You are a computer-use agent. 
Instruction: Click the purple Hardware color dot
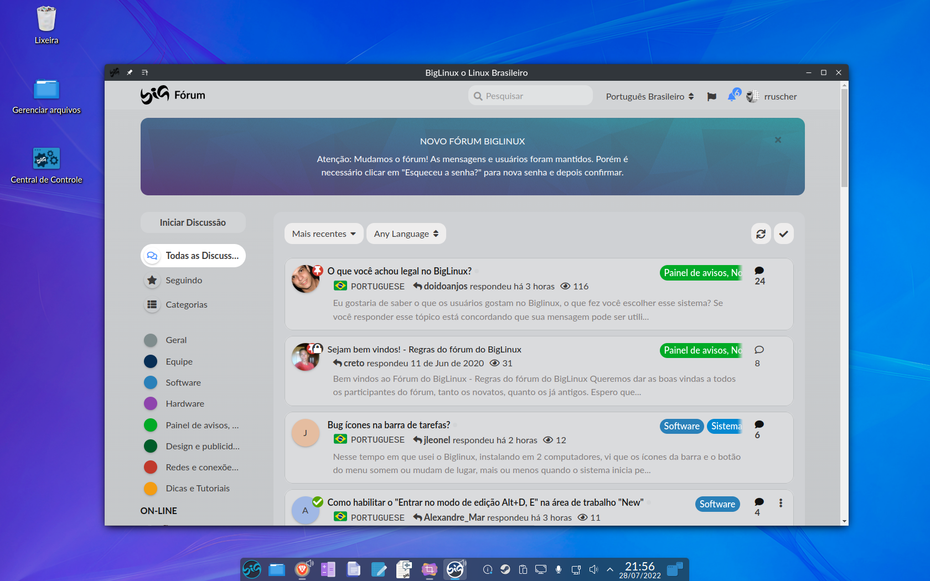[151, 404]
